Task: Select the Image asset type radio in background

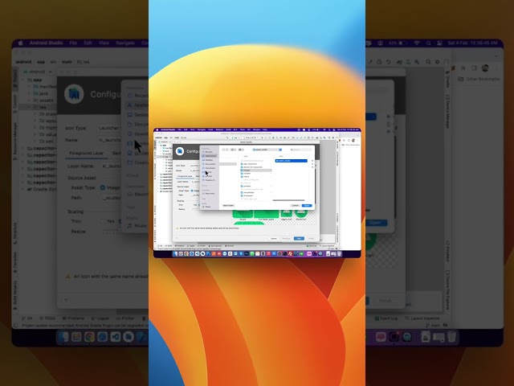Action: [103, 187]
